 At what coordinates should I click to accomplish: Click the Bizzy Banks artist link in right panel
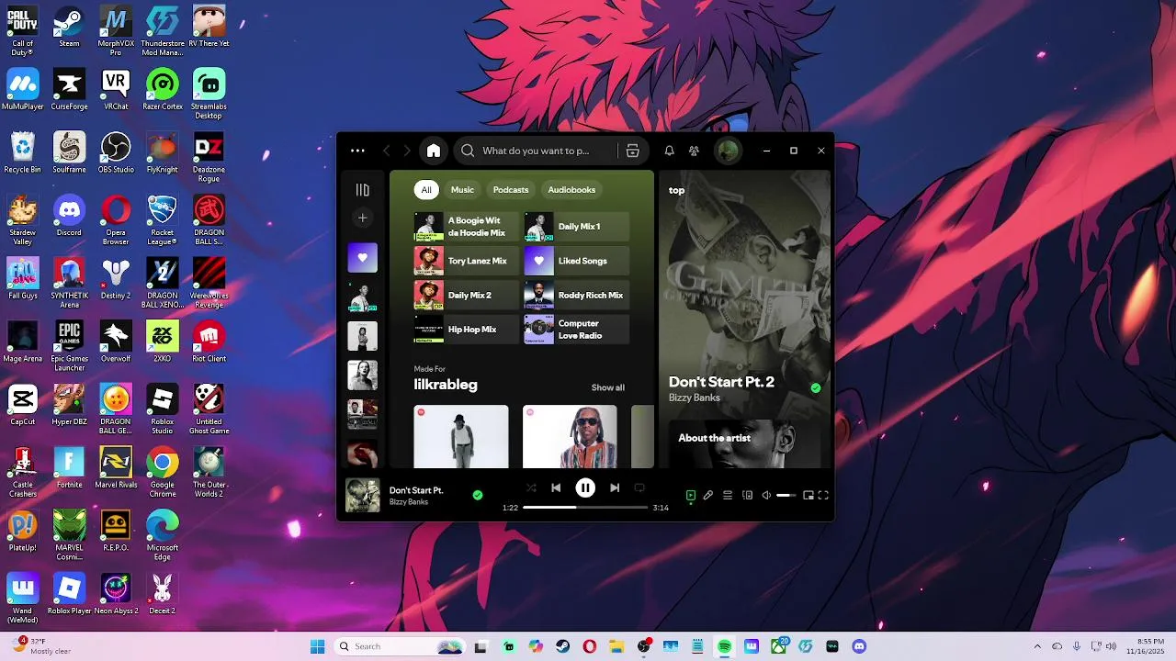[695, 398]
